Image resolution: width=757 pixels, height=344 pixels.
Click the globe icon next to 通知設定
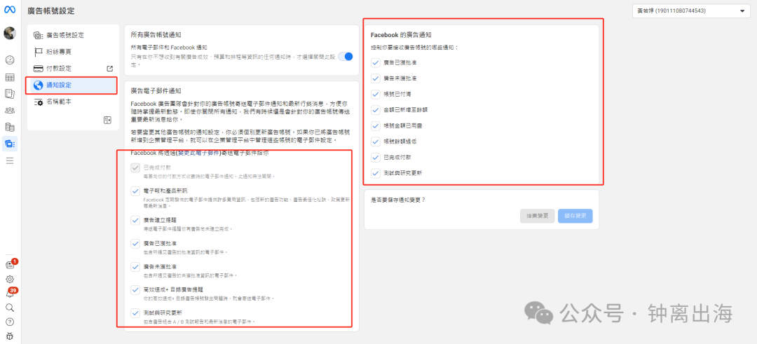point(38,85)
